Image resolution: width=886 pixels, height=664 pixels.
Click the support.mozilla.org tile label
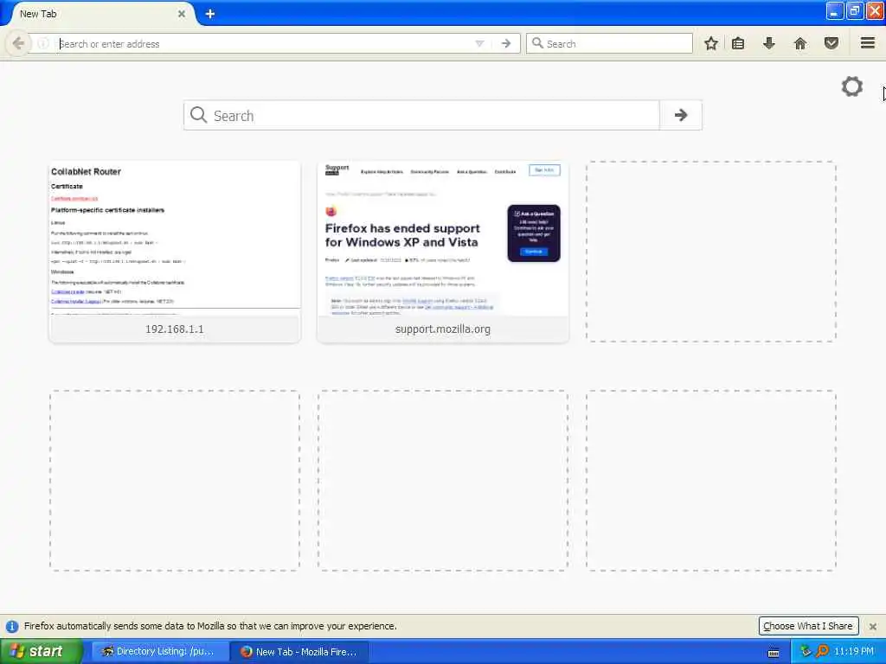pos(443,329)
